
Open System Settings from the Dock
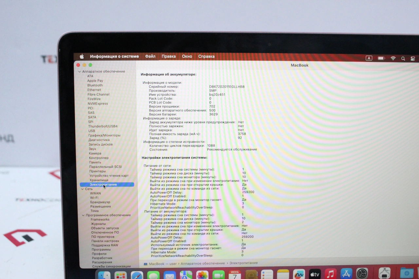pyautogui.click(x=362, y=273)
